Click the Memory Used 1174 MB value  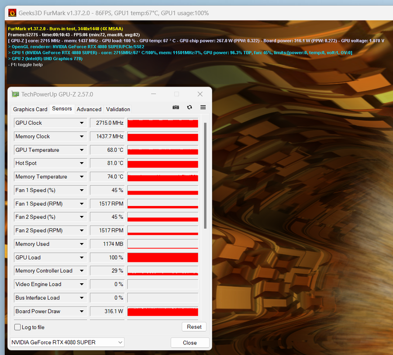click(x=107, y=244)
